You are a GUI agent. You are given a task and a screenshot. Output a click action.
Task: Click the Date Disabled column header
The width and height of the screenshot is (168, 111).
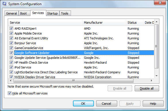click(148, 23)
